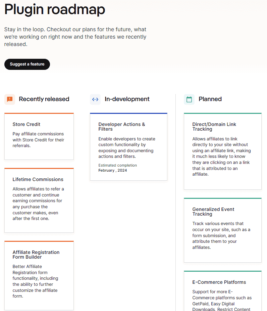The height and width of the screenshot is (311, 267).
Task: Open Direct/Domain Link Tracking card title
Action: click(x=214, y=127)
